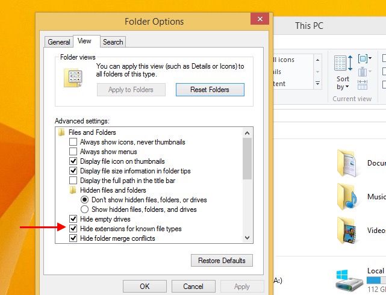Screen dimensions: 386x295
Task: Switch to the Search tab
Action: [x=113, y=42]
